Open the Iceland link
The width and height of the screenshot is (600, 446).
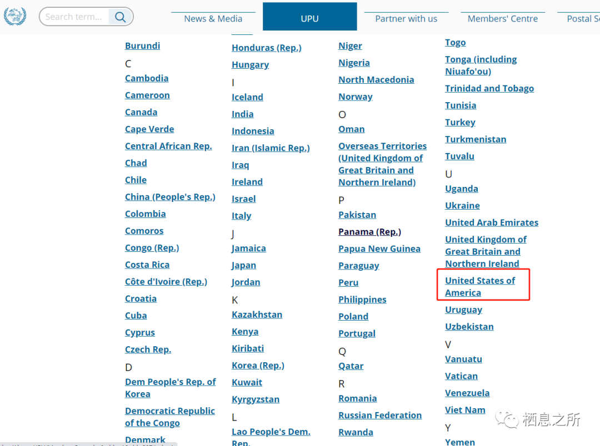tap(248, 97)
